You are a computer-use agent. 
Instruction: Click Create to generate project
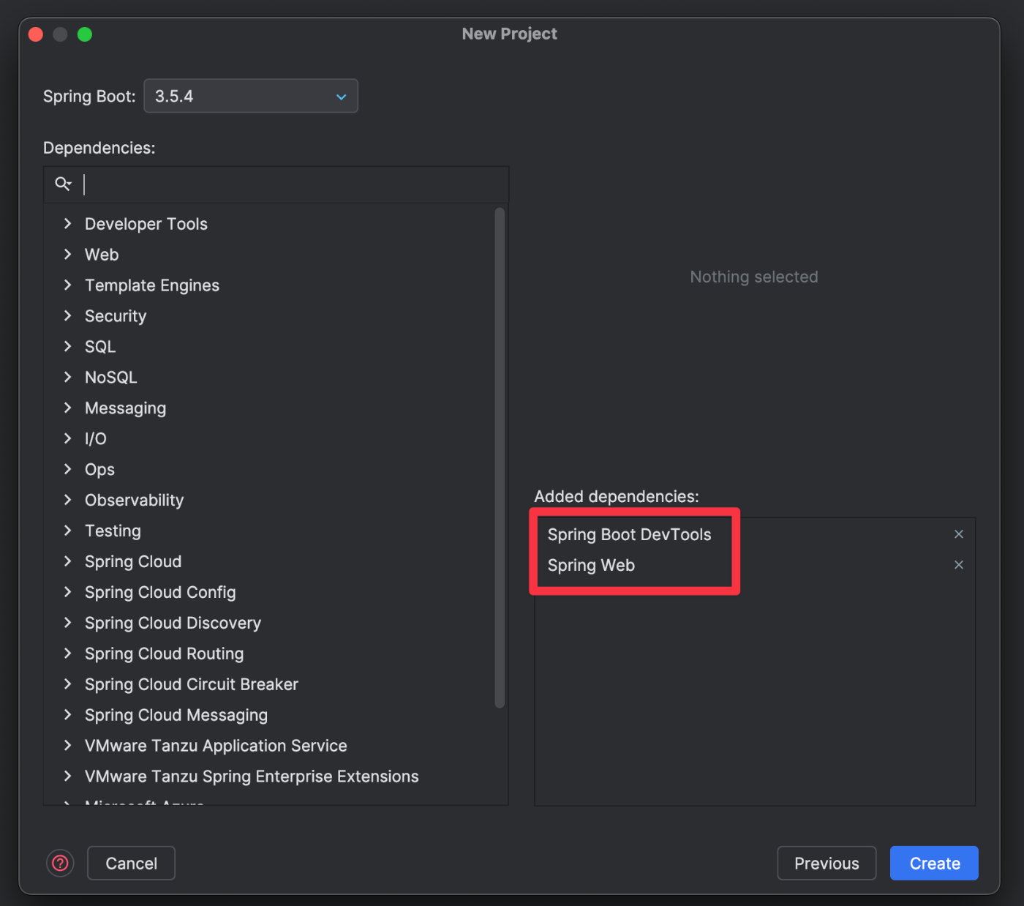(x=934, y=864)
